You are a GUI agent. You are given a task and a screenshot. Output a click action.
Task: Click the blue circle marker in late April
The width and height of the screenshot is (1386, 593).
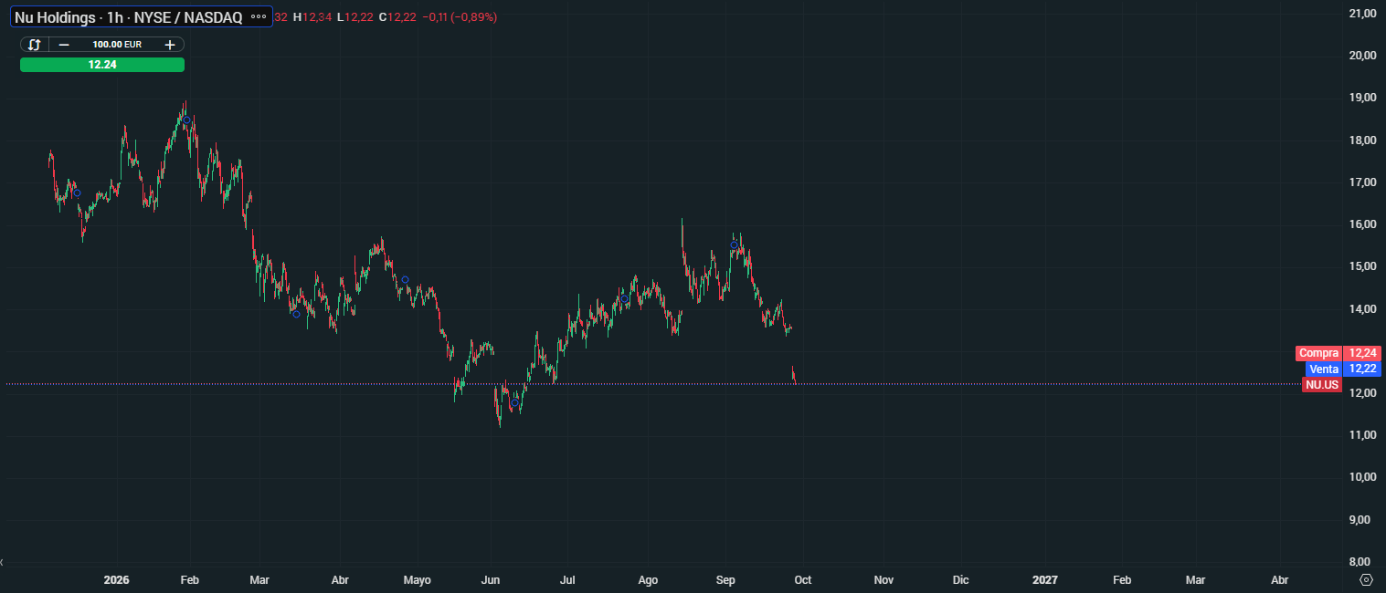point(405,279)
